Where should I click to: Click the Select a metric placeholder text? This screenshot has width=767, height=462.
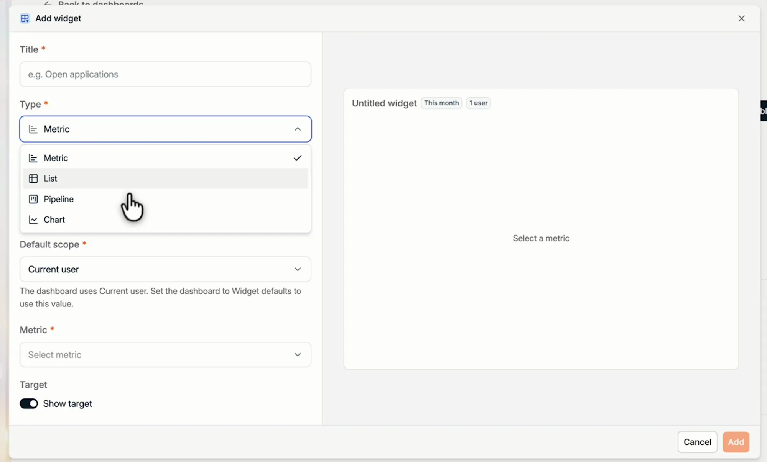pyautogui.click(x=541, y=238)
